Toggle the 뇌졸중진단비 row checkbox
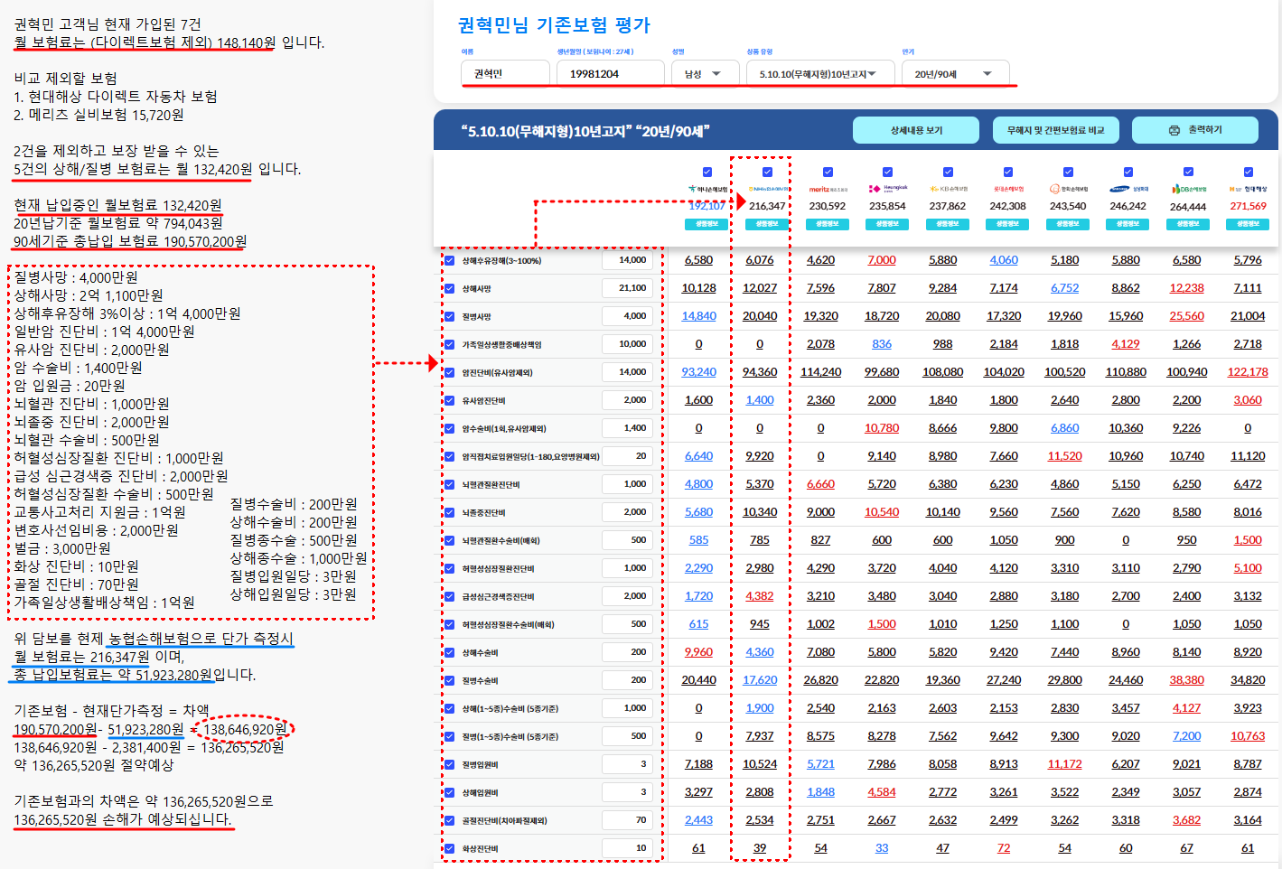The width and height of the screenshot is (1282, 869). [449, 513]
